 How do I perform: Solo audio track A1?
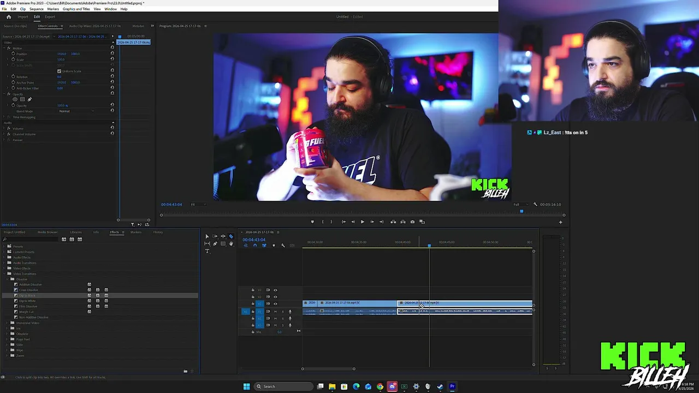coord(282,312)
